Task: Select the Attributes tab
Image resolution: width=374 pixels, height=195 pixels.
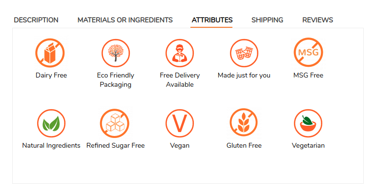Action: point(212,20)
